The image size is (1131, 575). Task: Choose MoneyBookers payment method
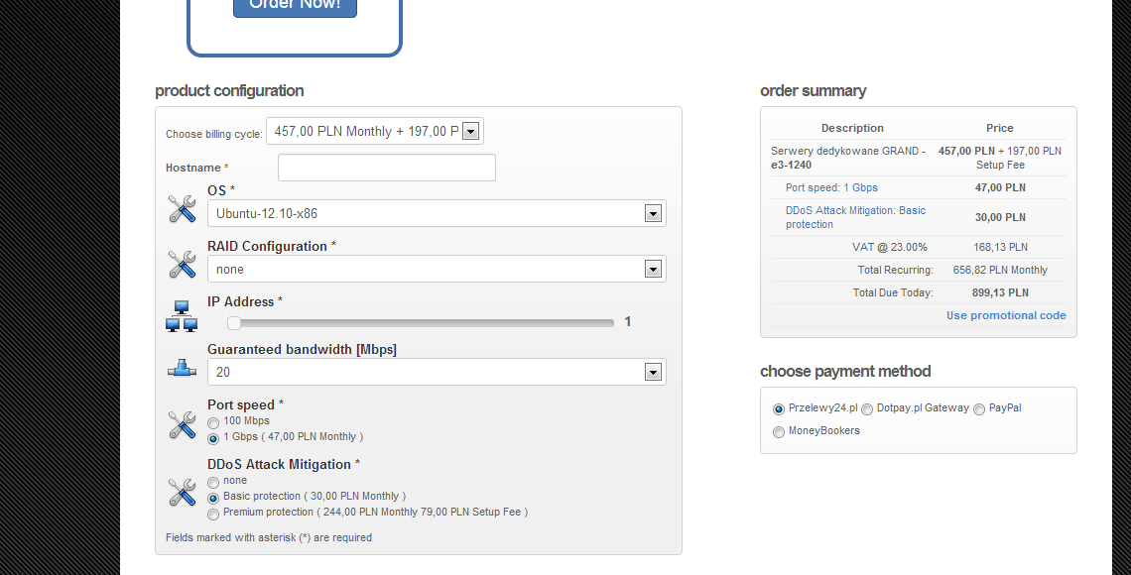point(778,432)
